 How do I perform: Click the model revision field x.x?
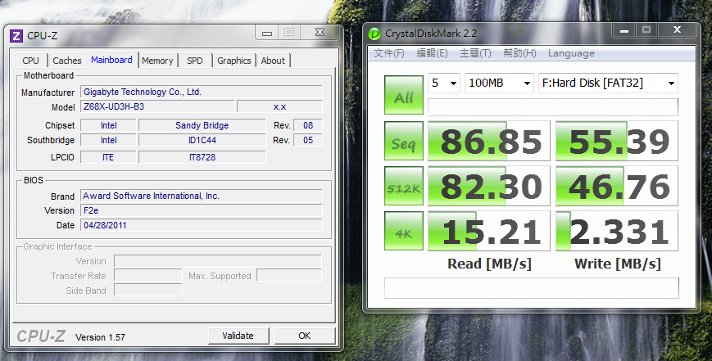[279, 106]
